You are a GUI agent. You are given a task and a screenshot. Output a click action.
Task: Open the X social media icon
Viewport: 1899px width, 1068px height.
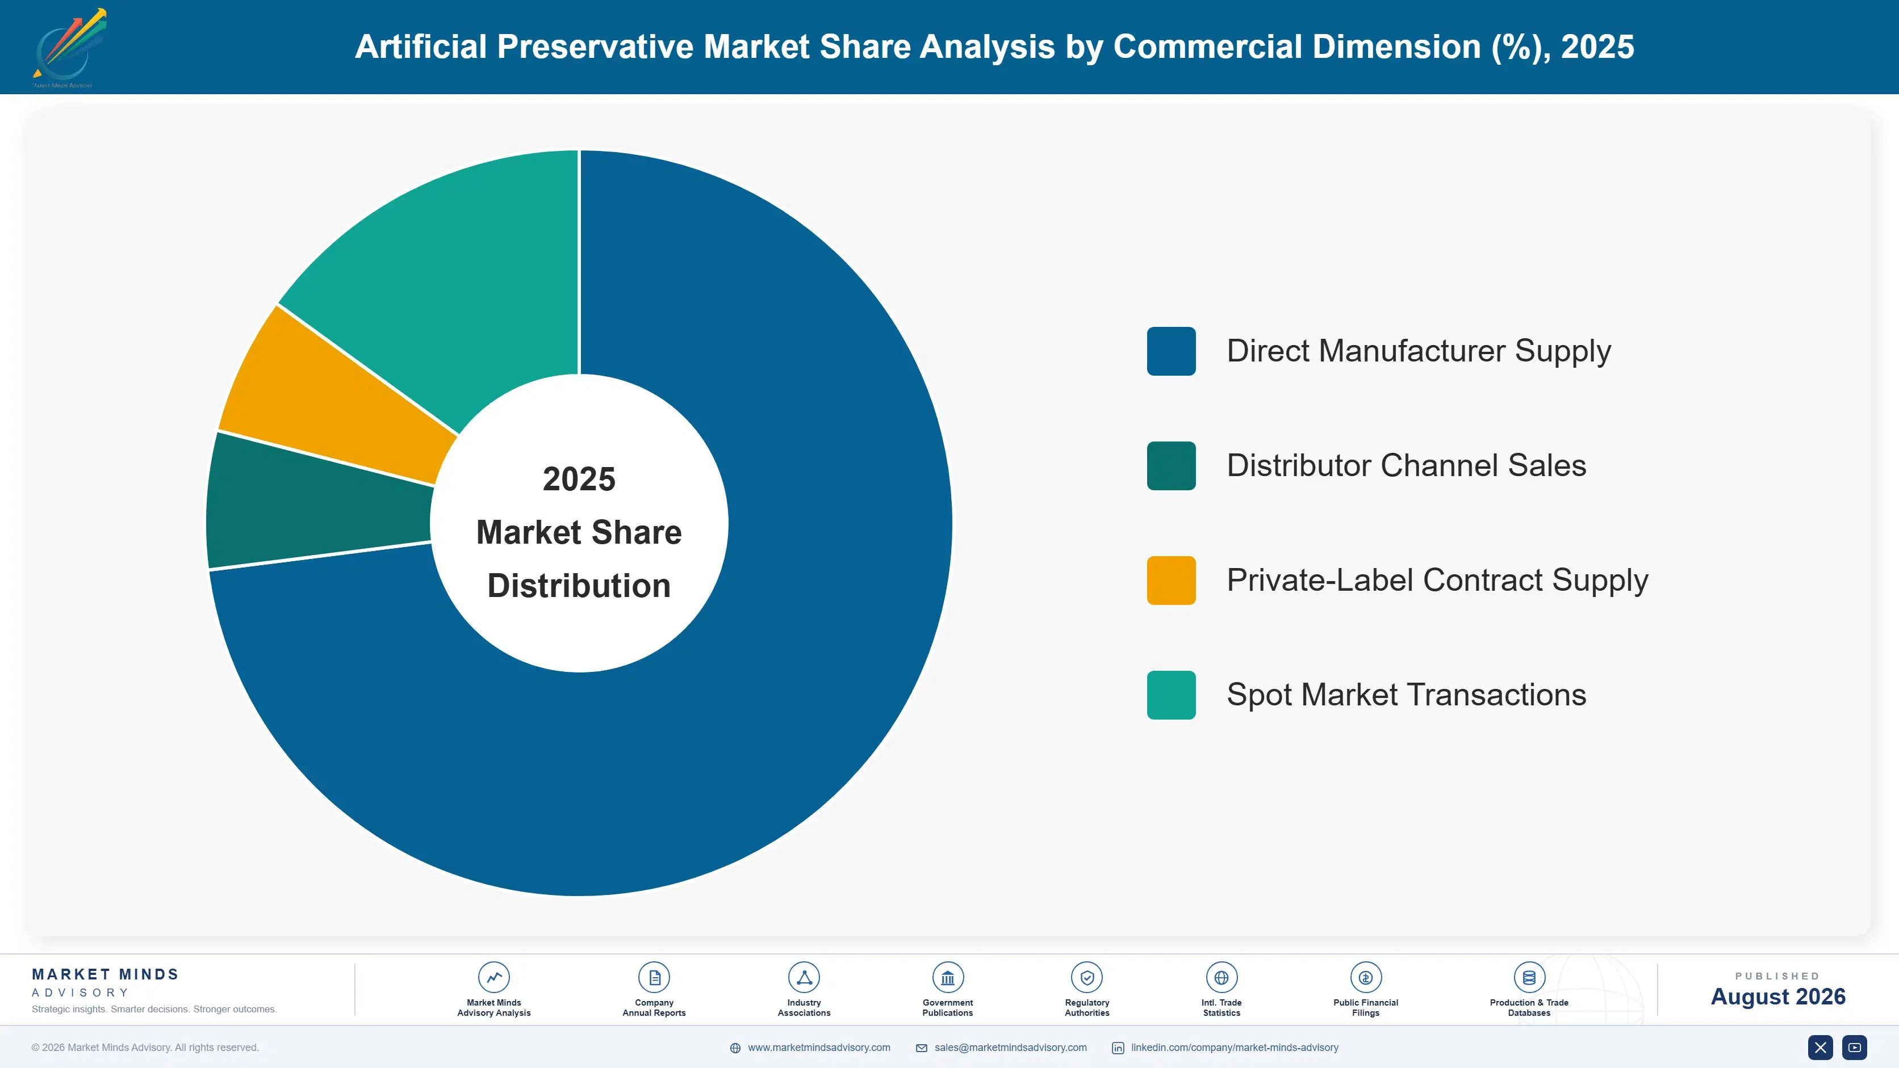tap(1820, 1046)
